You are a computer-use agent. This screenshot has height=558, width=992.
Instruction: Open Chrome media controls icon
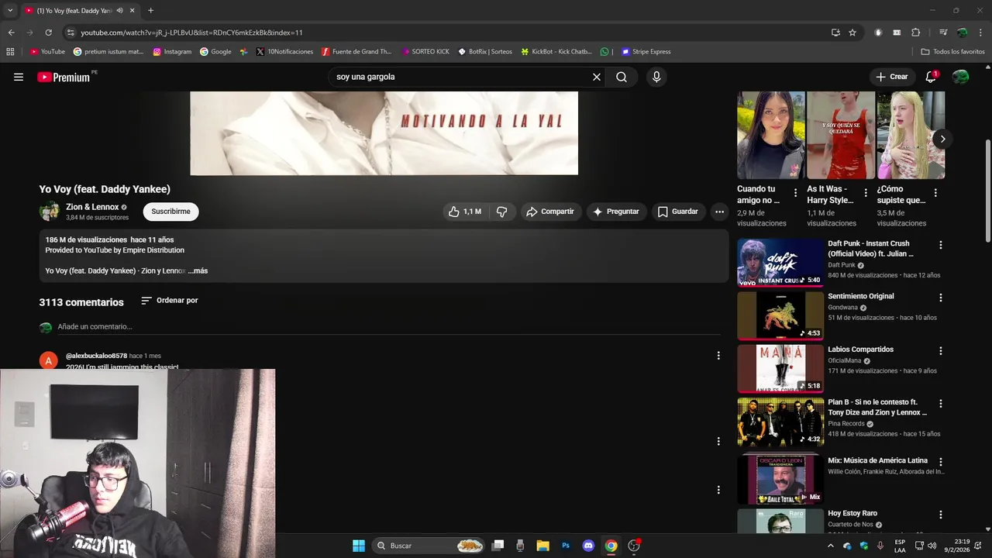click(x=943, y=33)
